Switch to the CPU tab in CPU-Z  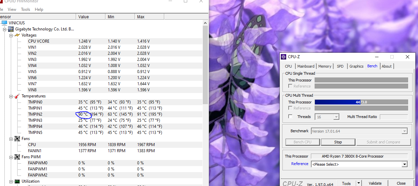pos(289,66)
